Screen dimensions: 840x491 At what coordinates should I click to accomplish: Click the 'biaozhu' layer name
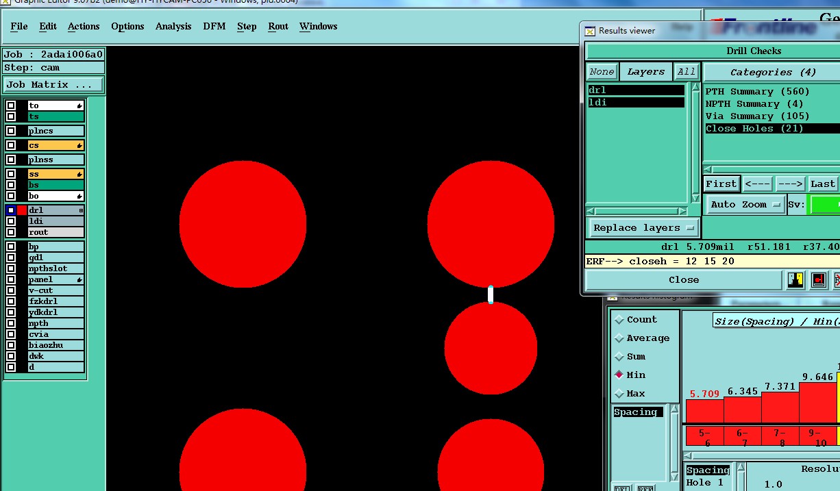(x=55, y=345)
